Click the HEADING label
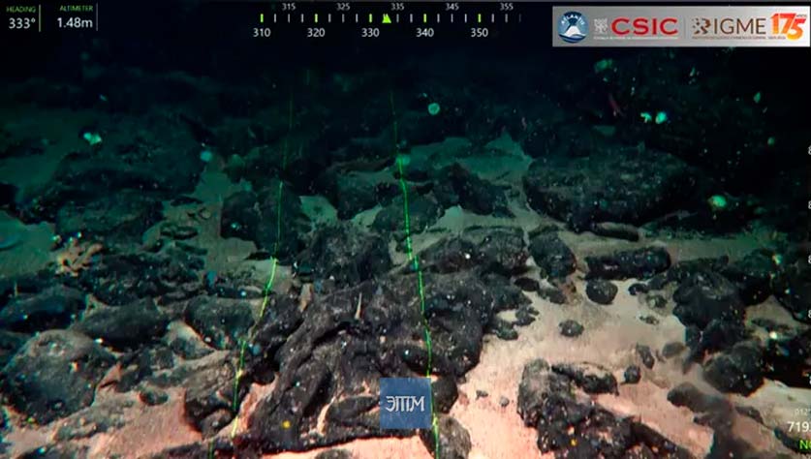 [21, 10]
